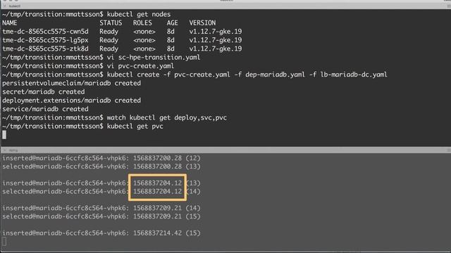Click selected line with timestamp 1568837209.21
The width and height of the screenshot is (451, 253).
[x=101, y=216]
